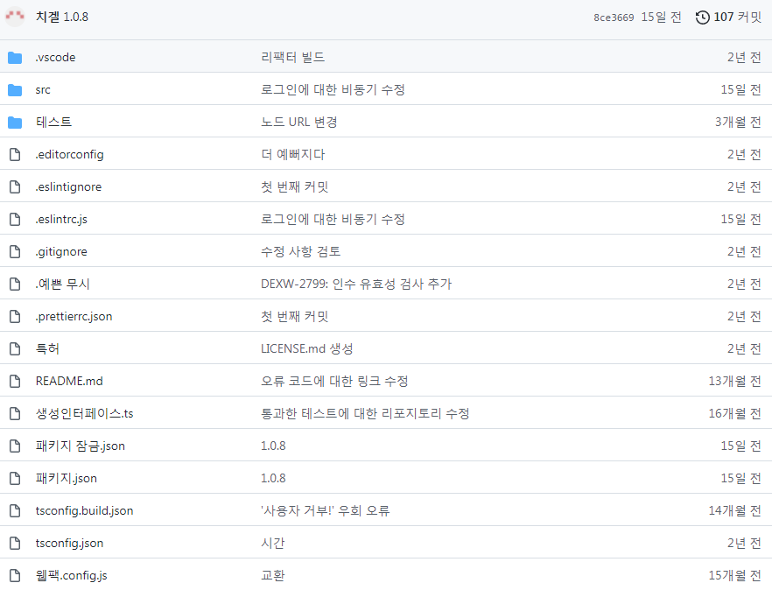Viewport: 772px width, 590px height.
Task: Click the 3개월 전 timestamp
Action: point(738,123)
